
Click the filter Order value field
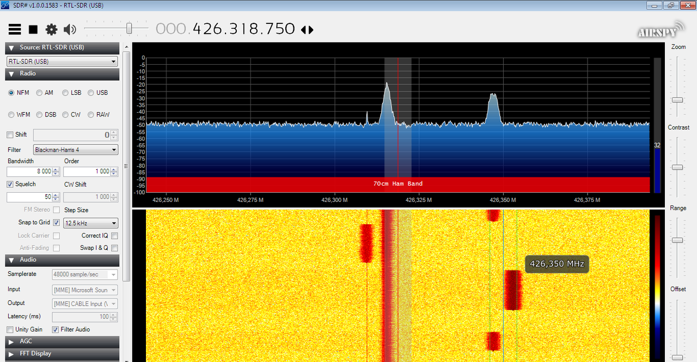coord(87,171)
